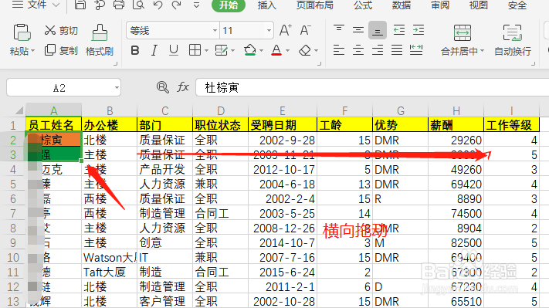
Task: Center text horizontally
Action: [x=358, y=50]
